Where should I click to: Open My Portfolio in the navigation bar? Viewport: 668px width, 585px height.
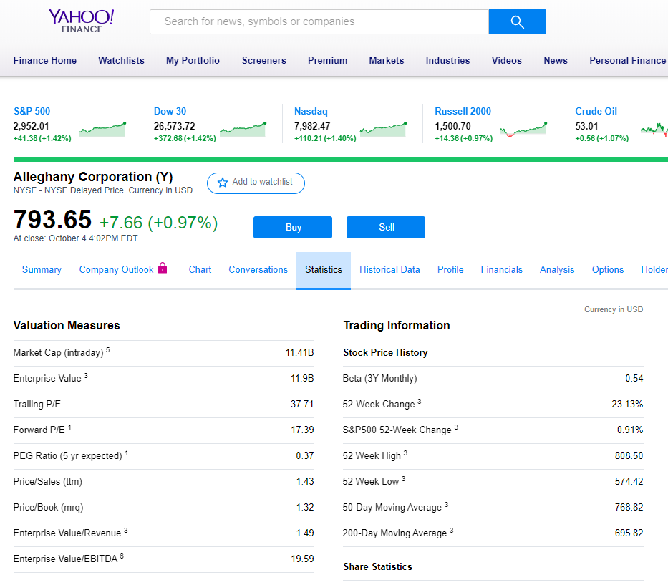point(193,61)
